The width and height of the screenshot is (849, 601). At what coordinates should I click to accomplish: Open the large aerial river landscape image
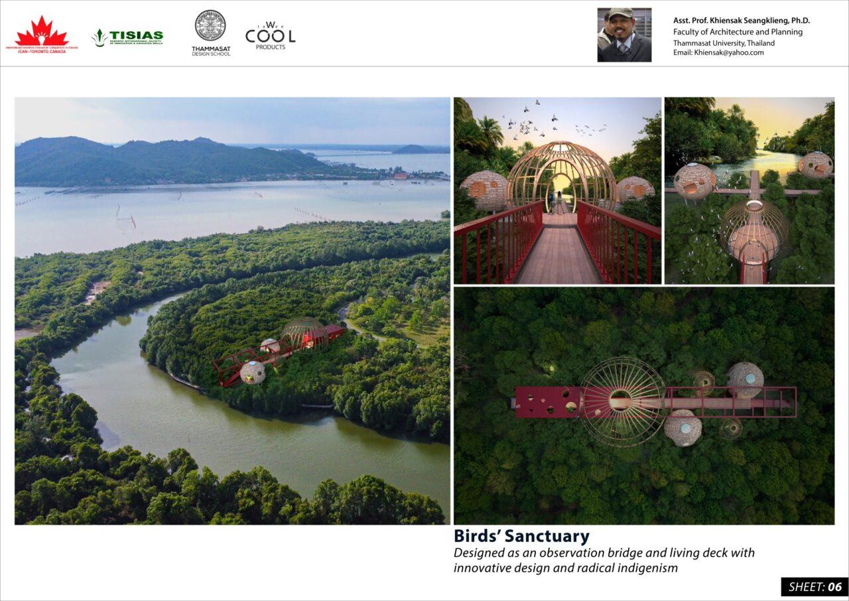coord(232,311)
